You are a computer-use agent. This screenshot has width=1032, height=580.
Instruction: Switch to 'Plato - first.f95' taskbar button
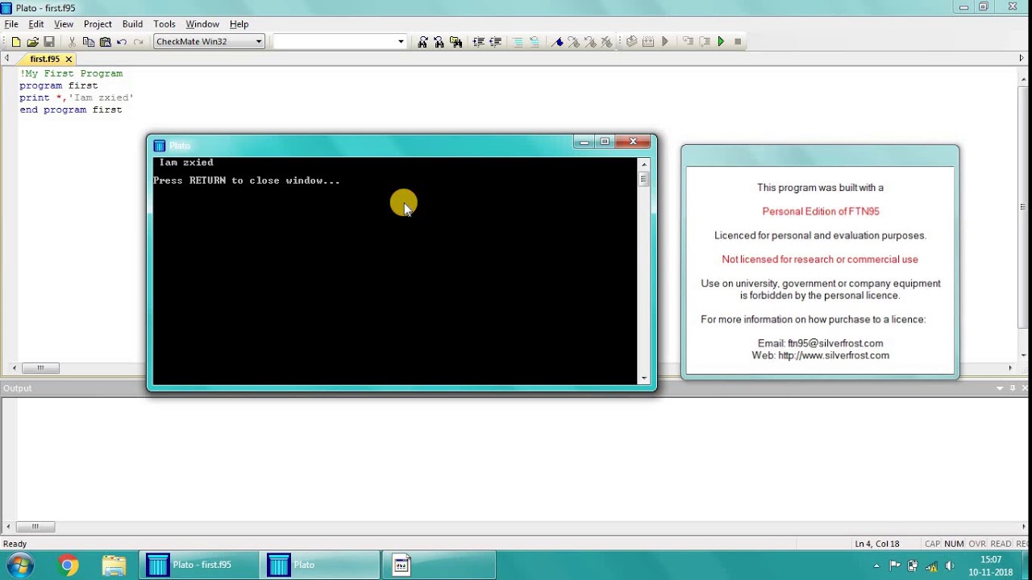coord(199,565)
